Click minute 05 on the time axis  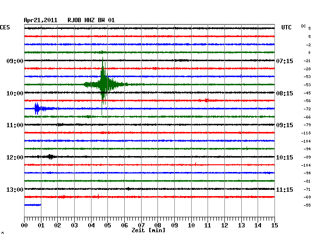pyautogui.click(x=107, y=225)
